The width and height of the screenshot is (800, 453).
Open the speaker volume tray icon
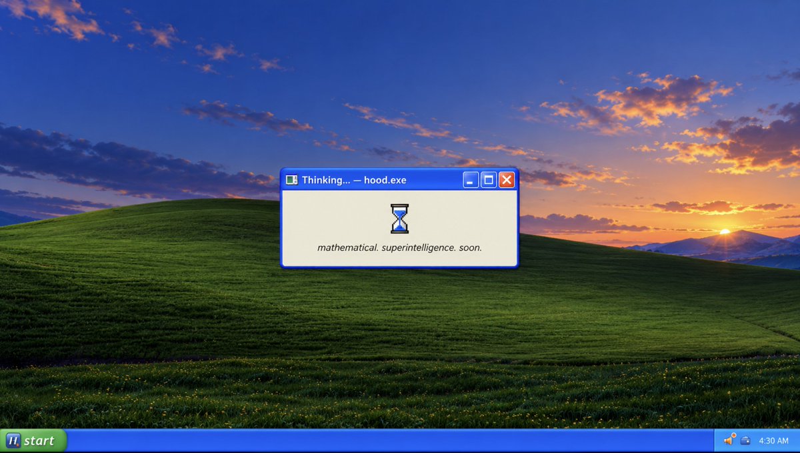[x=729, y=440]
